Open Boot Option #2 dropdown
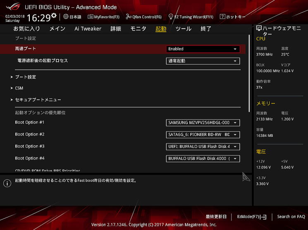 203,135
